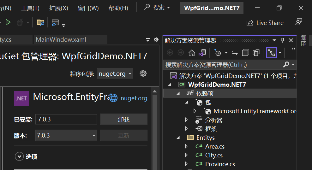Click the Solution Explorer search magnifier
312x170 pixels.
point(286,65)
